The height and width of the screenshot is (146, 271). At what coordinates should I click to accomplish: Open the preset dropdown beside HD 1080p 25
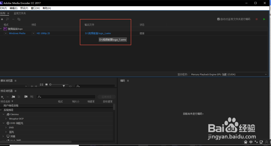[x=33, y=33]
